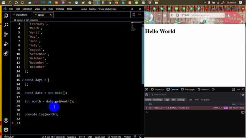Click the feedback icon in VS Code status bar
Viewport: 246px width, 138px height.
(135, 136)
